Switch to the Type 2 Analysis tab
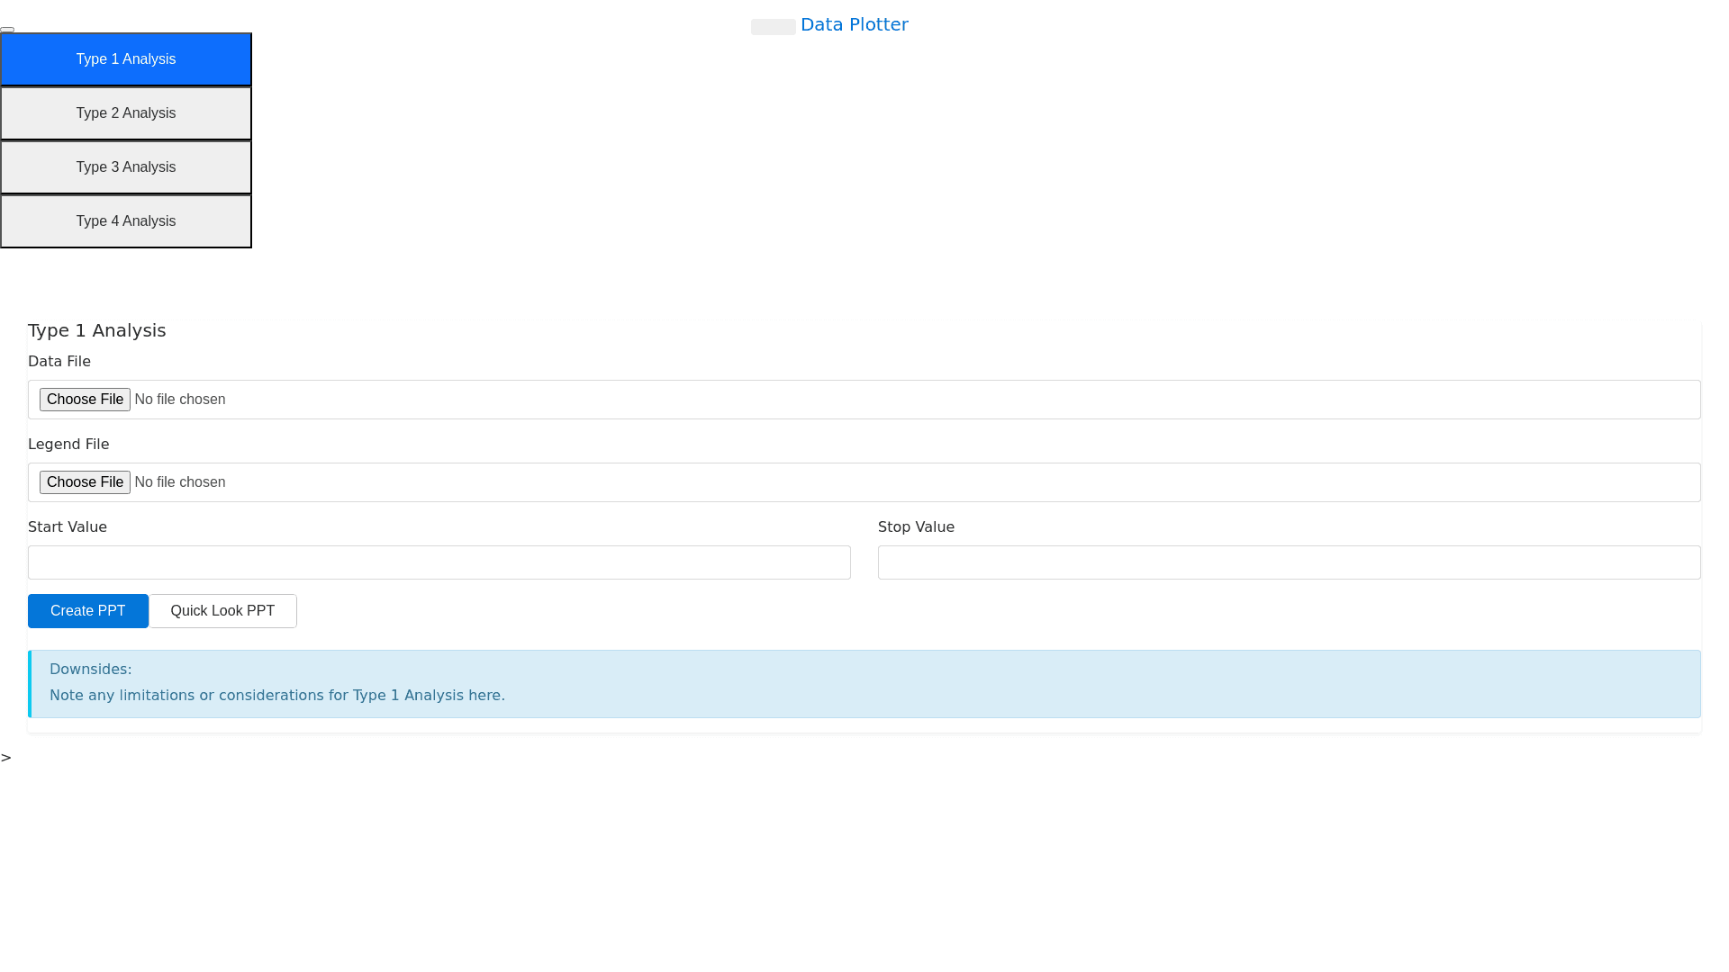The width and height of the screenshot is (1729, 972). [126, 113]
